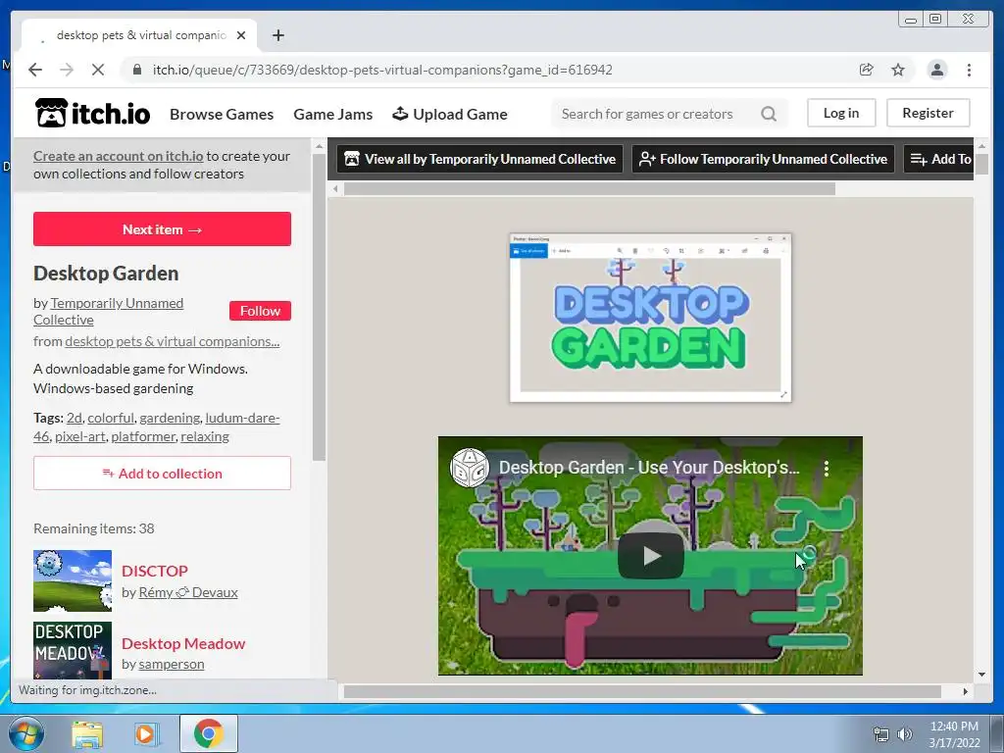Open Upload Game page
This screenshot has height=753, width=1004.
click(x=450, y=114)
